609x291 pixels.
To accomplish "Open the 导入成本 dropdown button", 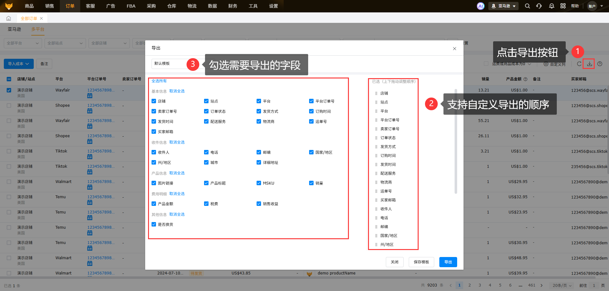I will 18,64.
